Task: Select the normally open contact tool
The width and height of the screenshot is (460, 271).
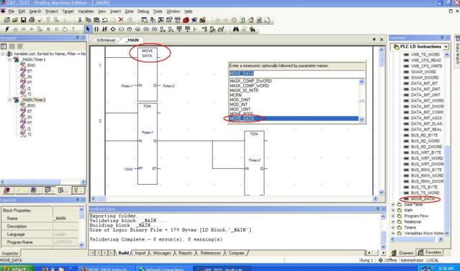Action: (96, 29)
